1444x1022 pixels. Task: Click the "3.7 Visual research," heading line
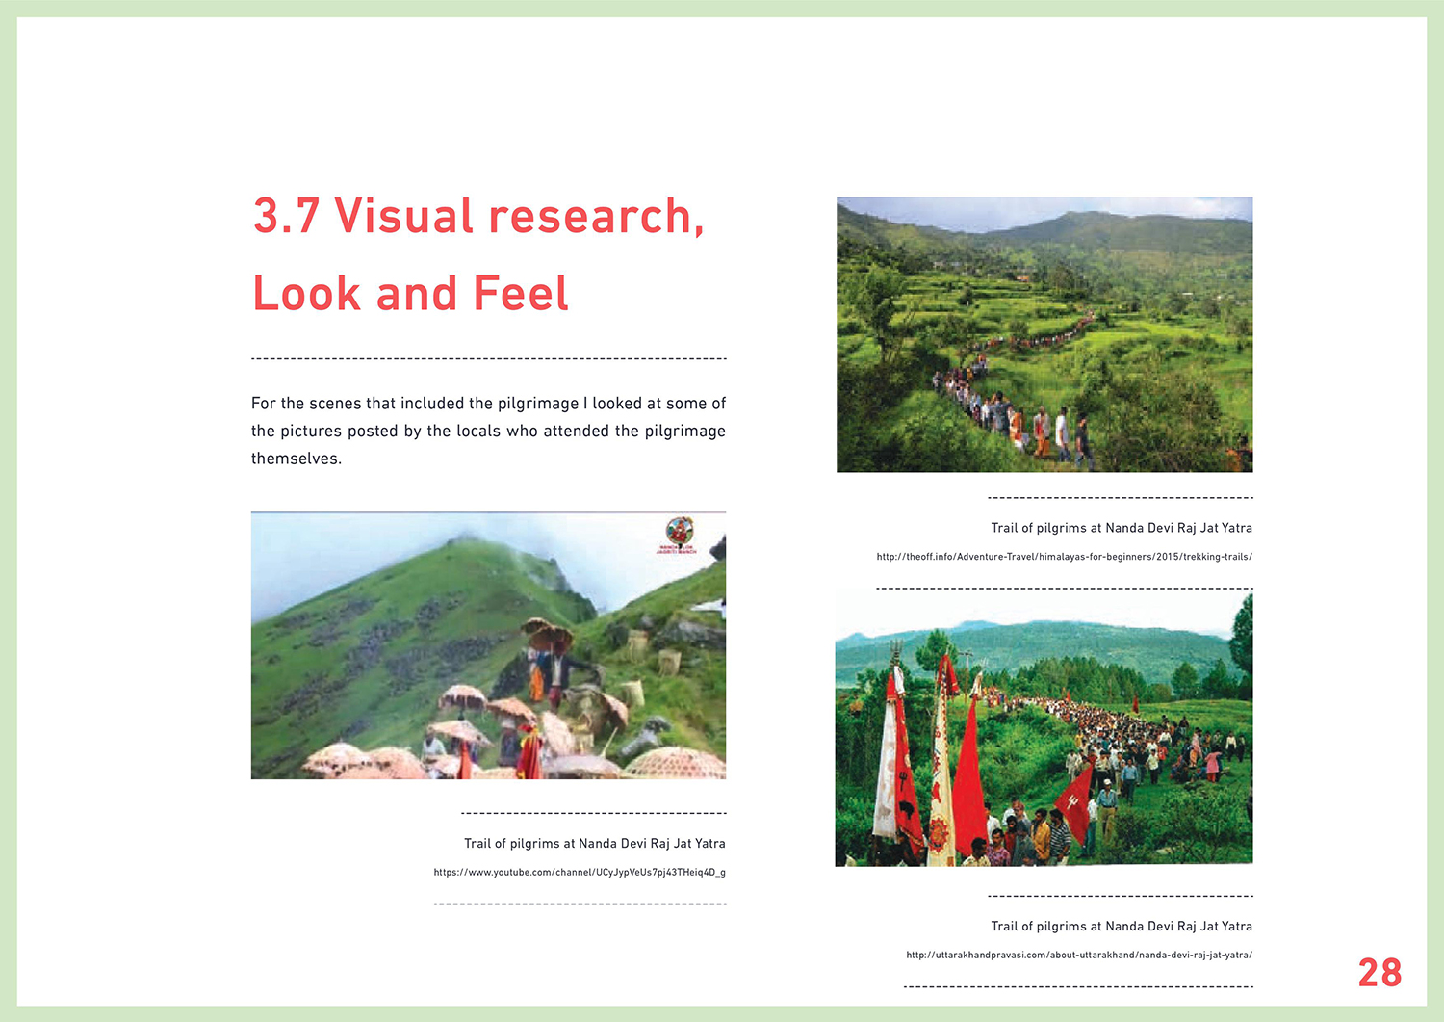[x=478, y=216]
